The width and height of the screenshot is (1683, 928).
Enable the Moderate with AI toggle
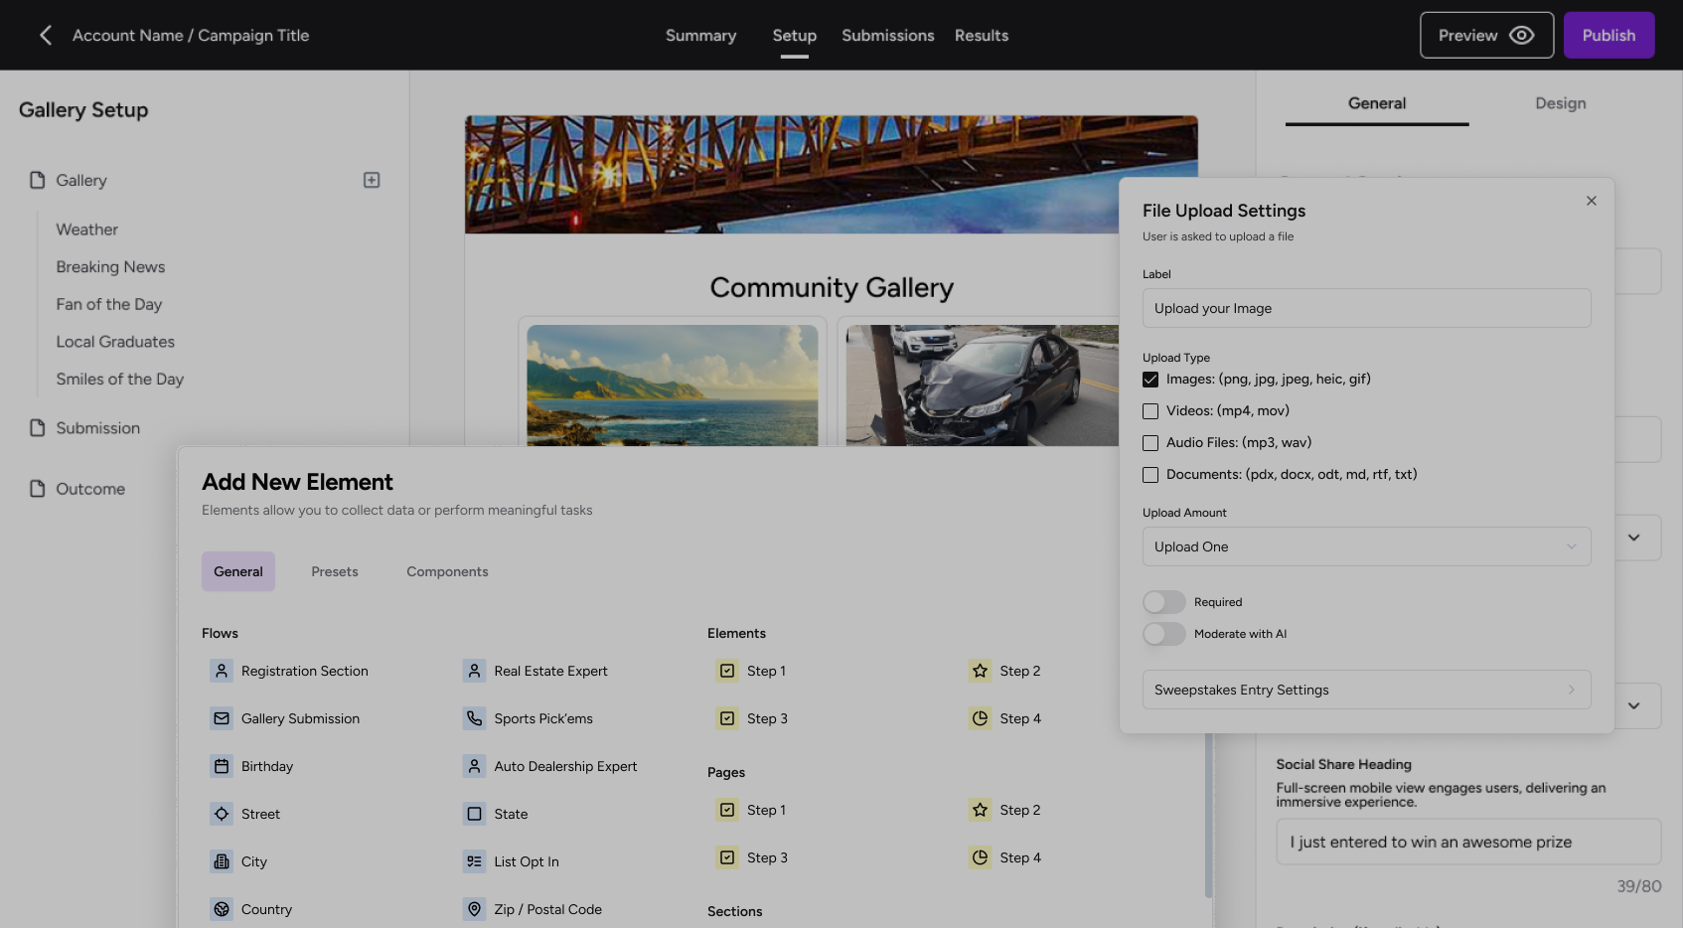tap(1163, 634)
